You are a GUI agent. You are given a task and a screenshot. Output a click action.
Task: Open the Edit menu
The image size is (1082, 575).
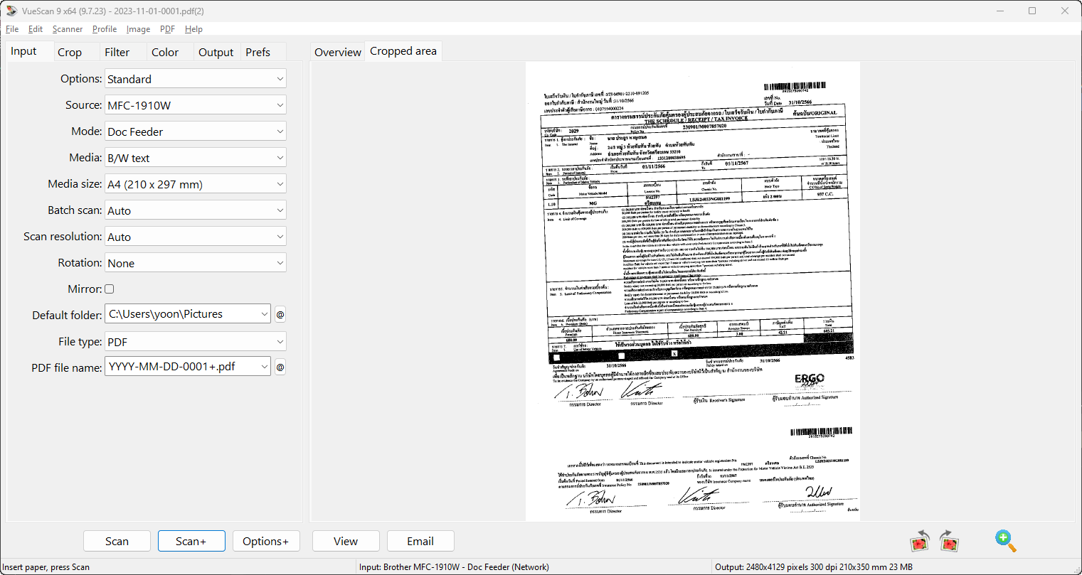coord(36,29)
